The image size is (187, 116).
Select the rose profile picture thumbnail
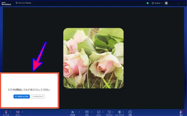pos(93,58)
